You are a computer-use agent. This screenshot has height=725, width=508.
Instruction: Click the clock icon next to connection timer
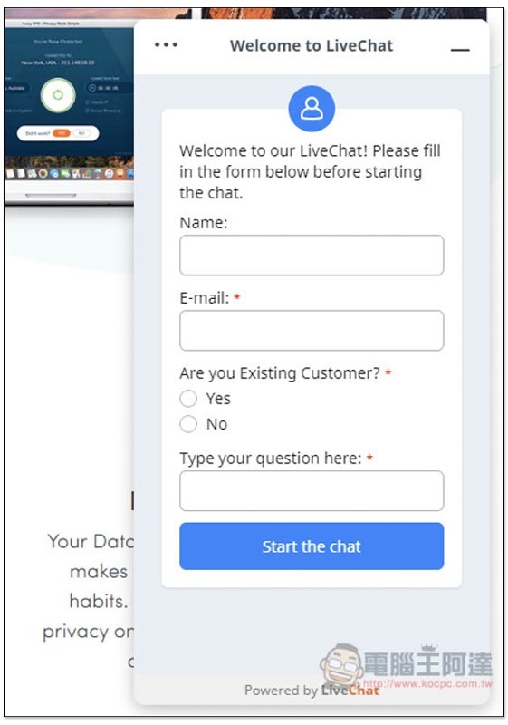pos(92,88)
